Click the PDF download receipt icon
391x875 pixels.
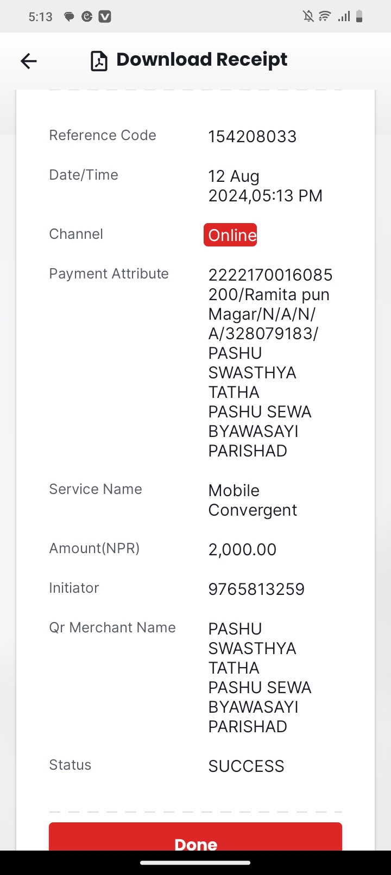tap(99, 61)
